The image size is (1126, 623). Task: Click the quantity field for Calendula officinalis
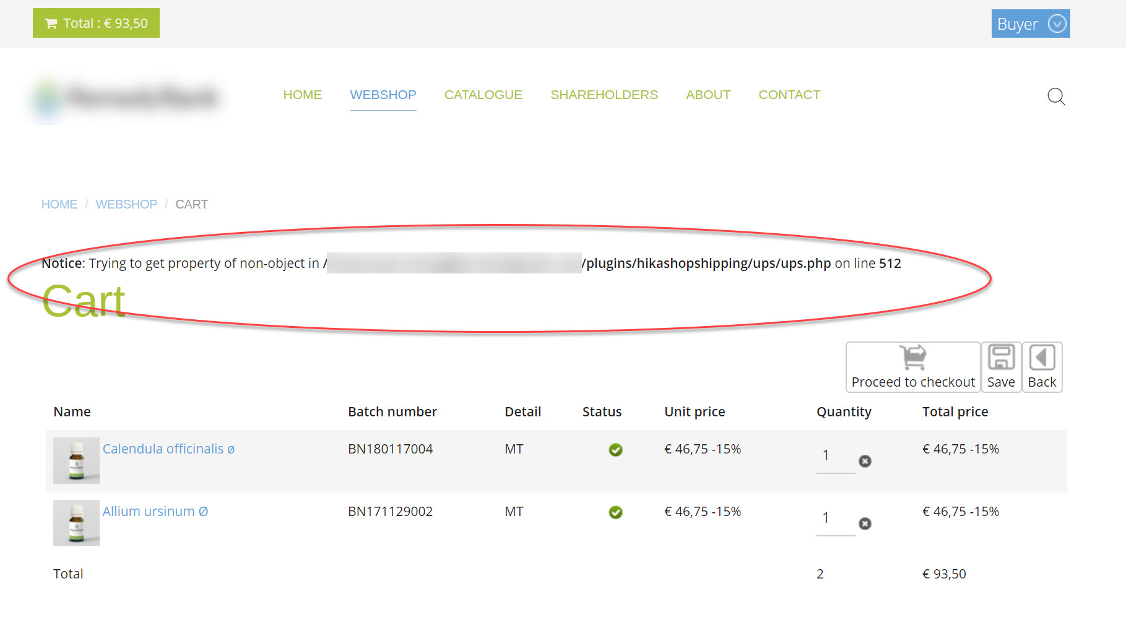tap(834, 456)
